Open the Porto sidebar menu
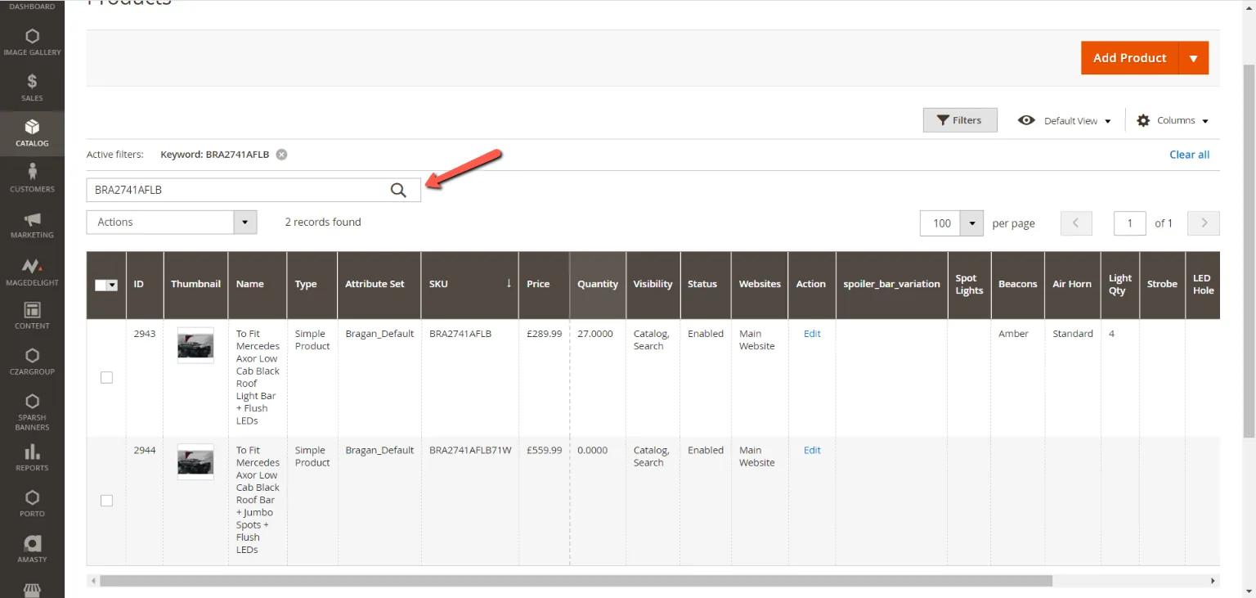Viewport: 1256px width, 598px height. (32, 504)
